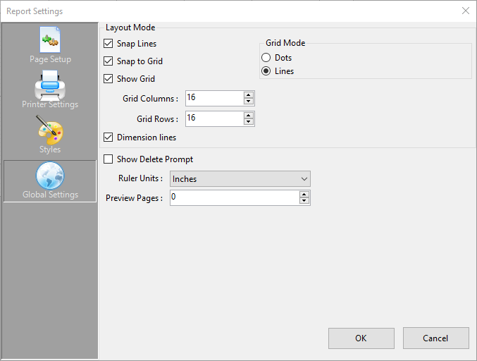Uncheck the Show Grid option
477x361 pixels.
click(x=109, y=79)
